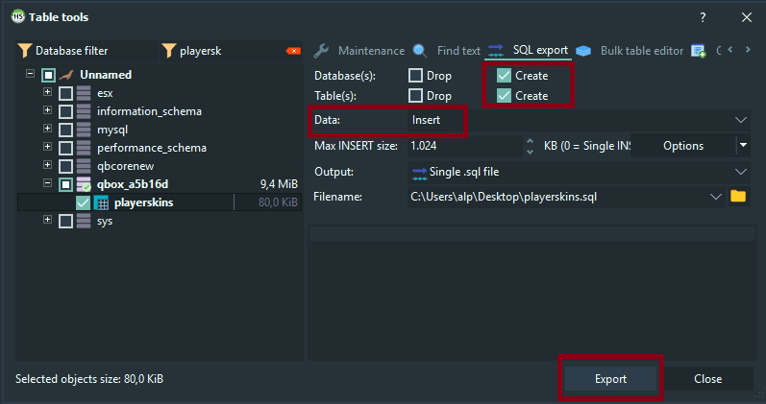Toggle Database(s) Create checkbox
This screenshot has width=766, height=404.
[x=504, y=76]
